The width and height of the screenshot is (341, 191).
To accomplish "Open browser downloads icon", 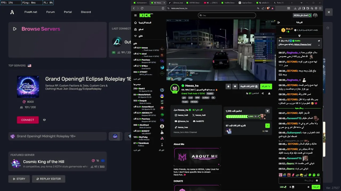I will tap(295, 8).
